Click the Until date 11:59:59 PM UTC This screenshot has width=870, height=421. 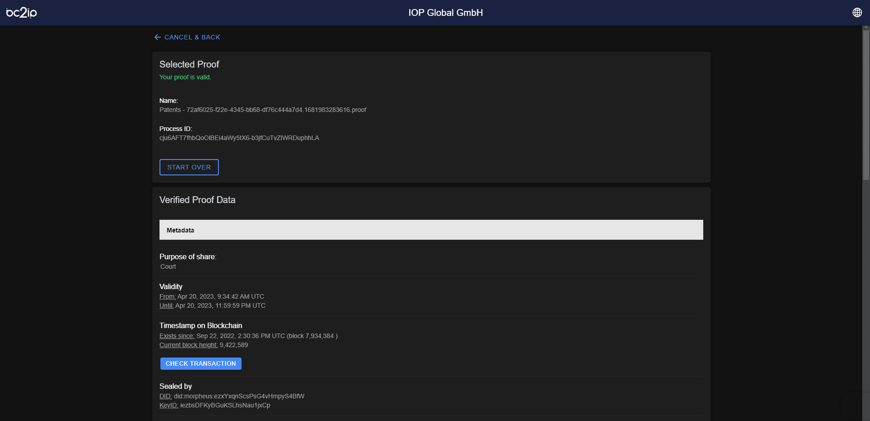pyautogui.click(x=241, y=305)
